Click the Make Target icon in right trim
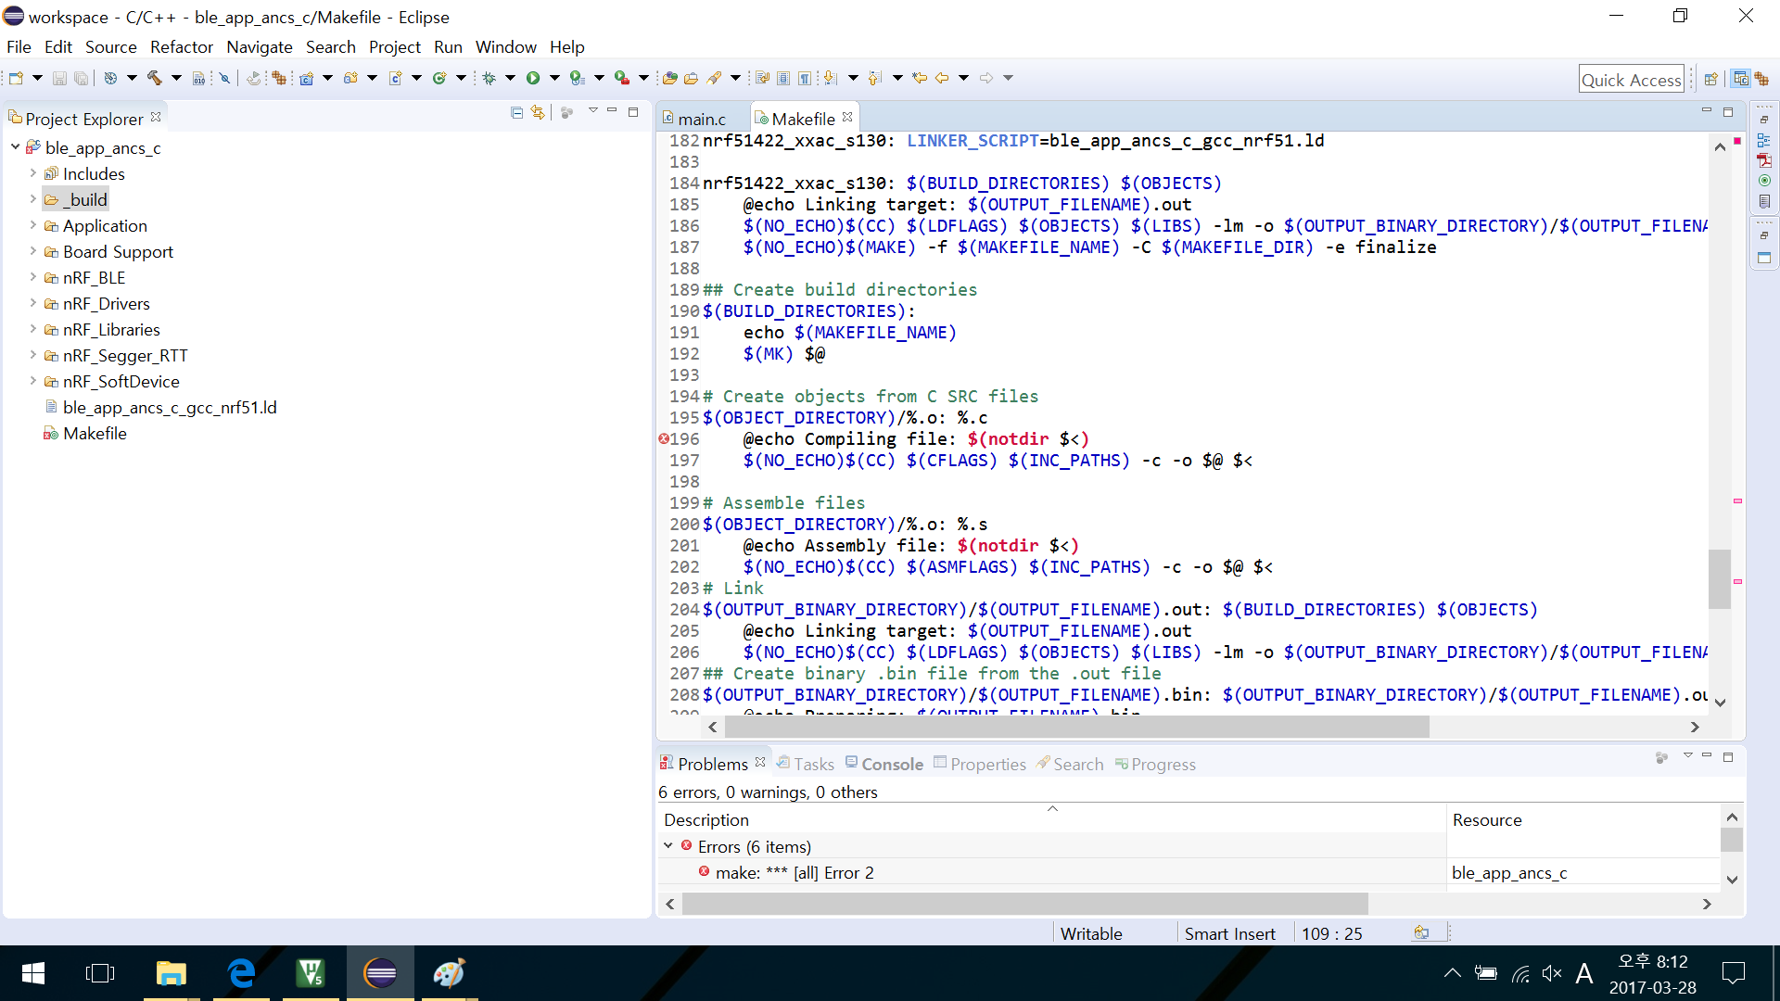Screen dimensions: 1780x1001 pyautogui.click(x=1764, y=181)
